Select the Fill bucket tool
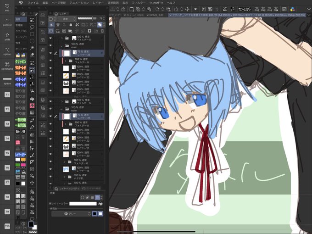Viewport: 312px width, 234px height. [32, 99]
